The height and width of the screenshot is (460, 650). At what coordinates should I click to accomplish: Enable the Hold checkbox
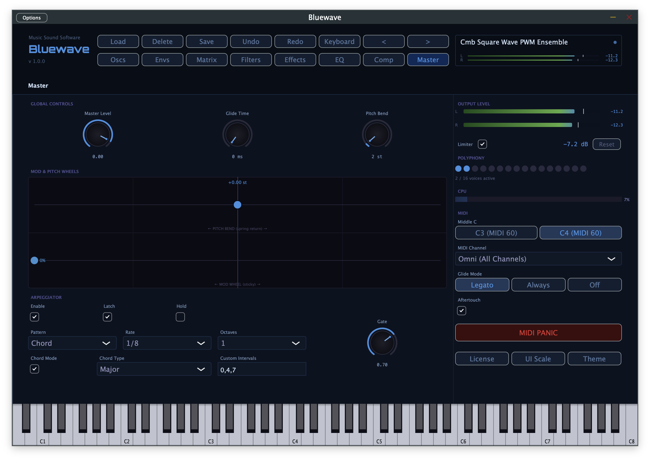click(x=180, y=317)
